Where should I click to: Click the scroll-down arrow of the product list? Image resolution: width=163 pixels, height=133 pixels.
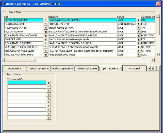(157, 54)
